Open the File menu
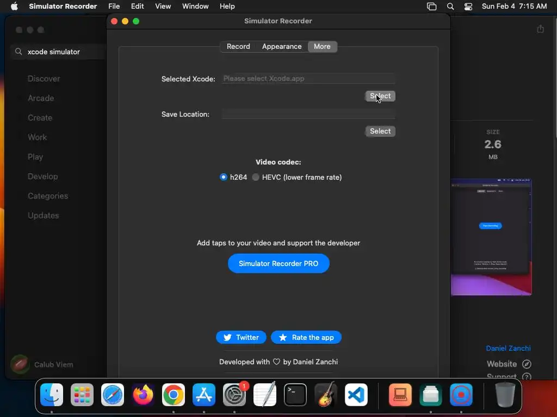 (x=114, y=6)
